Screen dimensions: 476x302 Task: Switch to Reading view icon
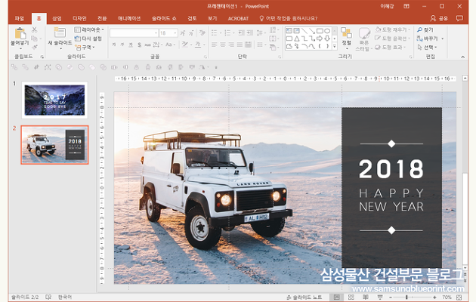tap(366, 297)
